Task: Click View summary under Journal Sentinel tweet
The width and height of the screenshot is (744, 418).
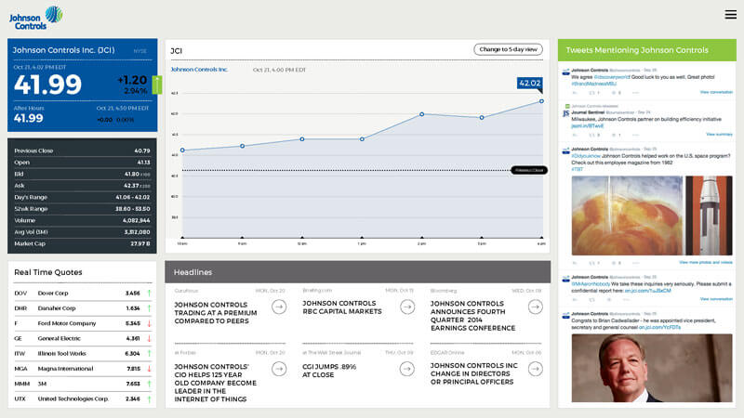Action: tap(719, 134)
